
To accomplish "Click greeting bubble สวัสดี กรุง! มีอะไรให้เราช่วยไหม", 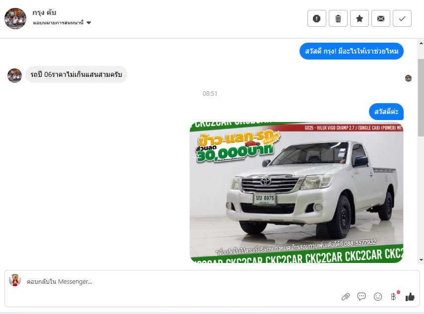I will 352,51.
